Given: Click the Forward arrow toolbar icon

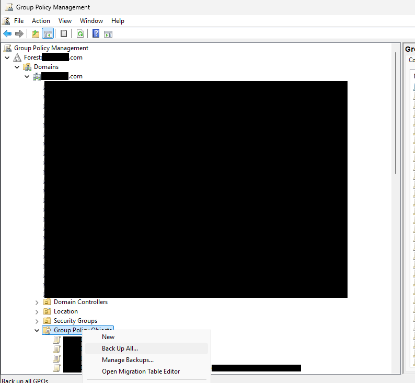Looking at the screenshot, I should [x=19, y=34].
